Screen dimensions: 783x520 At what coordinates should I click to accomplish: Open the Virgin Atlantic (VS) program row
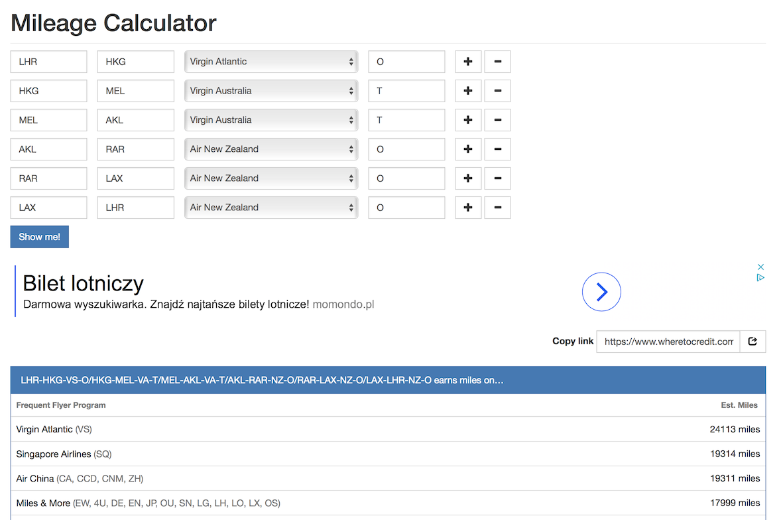tap(388, 429)
